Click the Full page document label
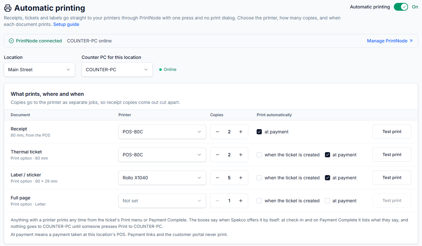Screen dimensions: 422x246 (x=20, y=198)
